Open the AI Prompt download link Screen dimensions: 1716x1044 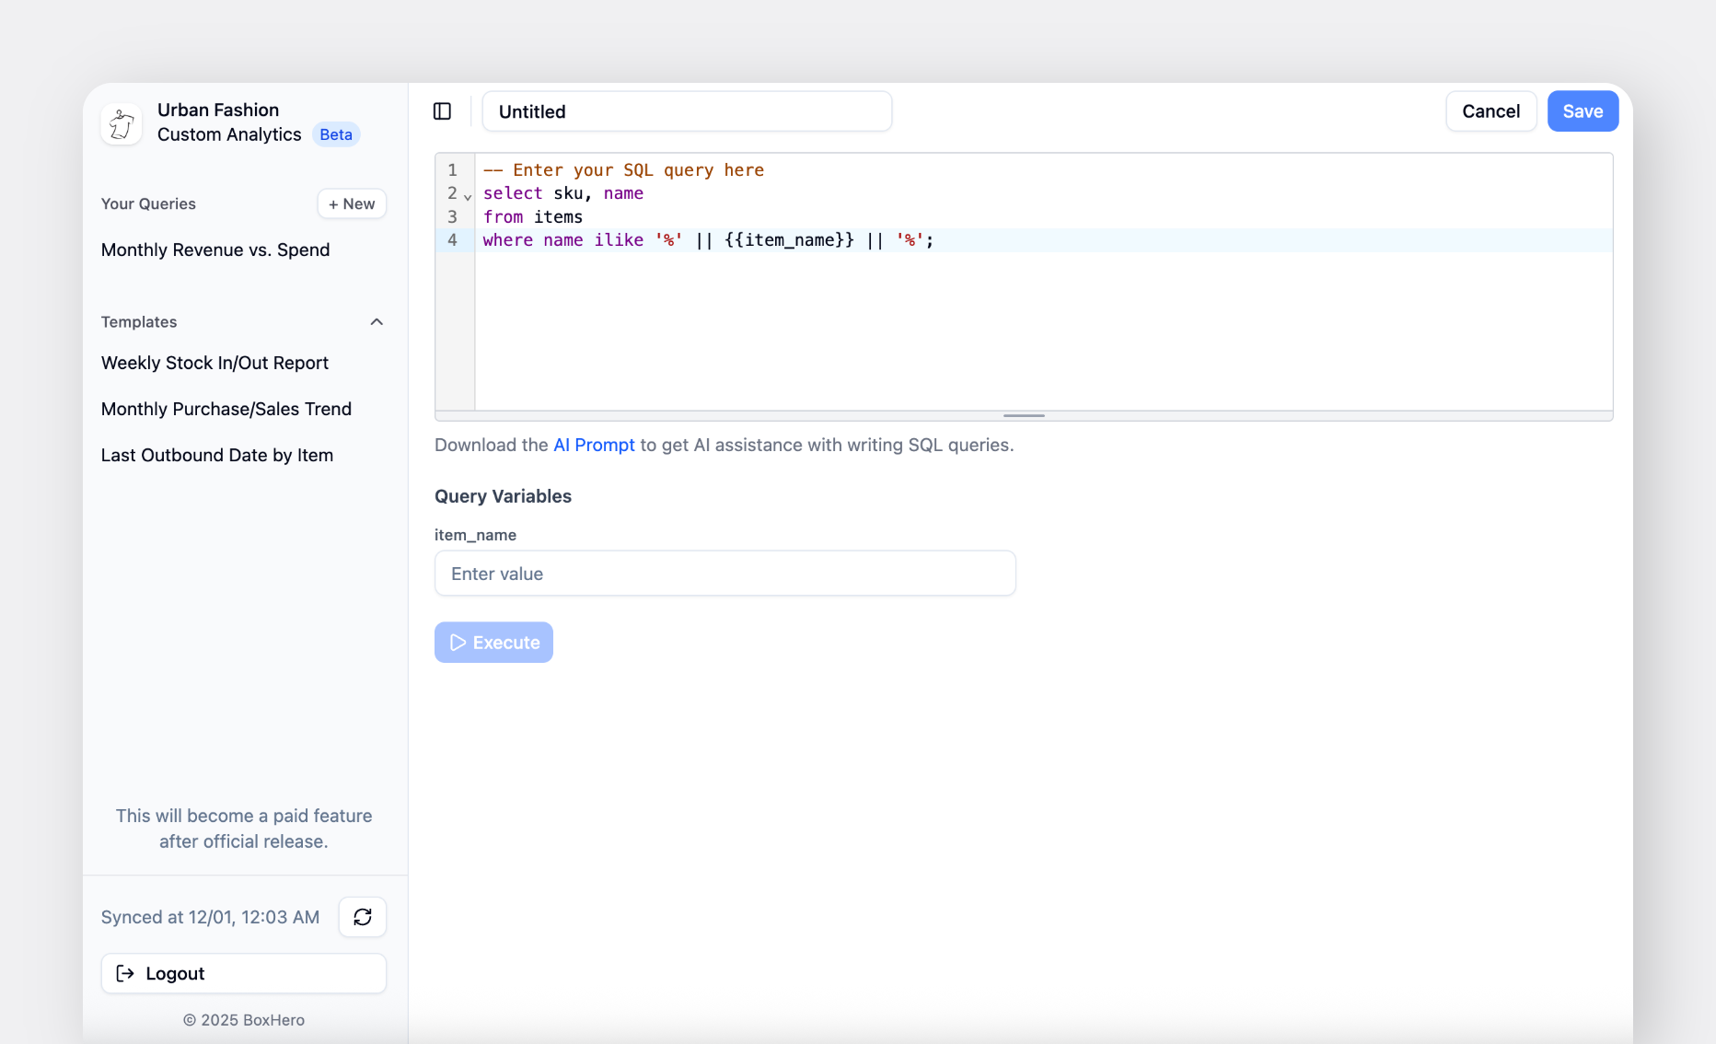coord(594,445)
